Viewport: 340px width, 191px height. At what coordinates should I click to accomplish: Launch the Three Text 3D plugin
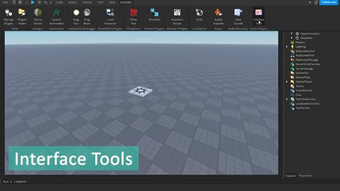click(133, 16)
